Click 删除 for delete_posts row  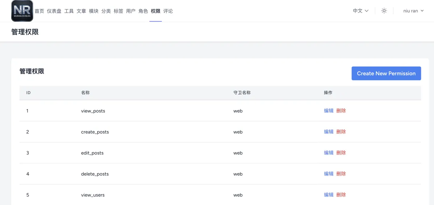(x=341, y=174)
